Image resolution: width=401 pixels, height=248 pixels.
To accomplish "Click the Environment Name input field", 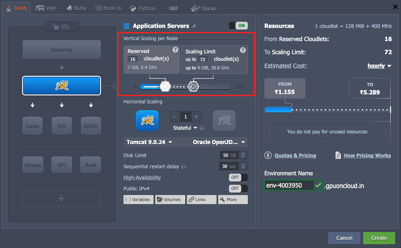I will (289, 186).
